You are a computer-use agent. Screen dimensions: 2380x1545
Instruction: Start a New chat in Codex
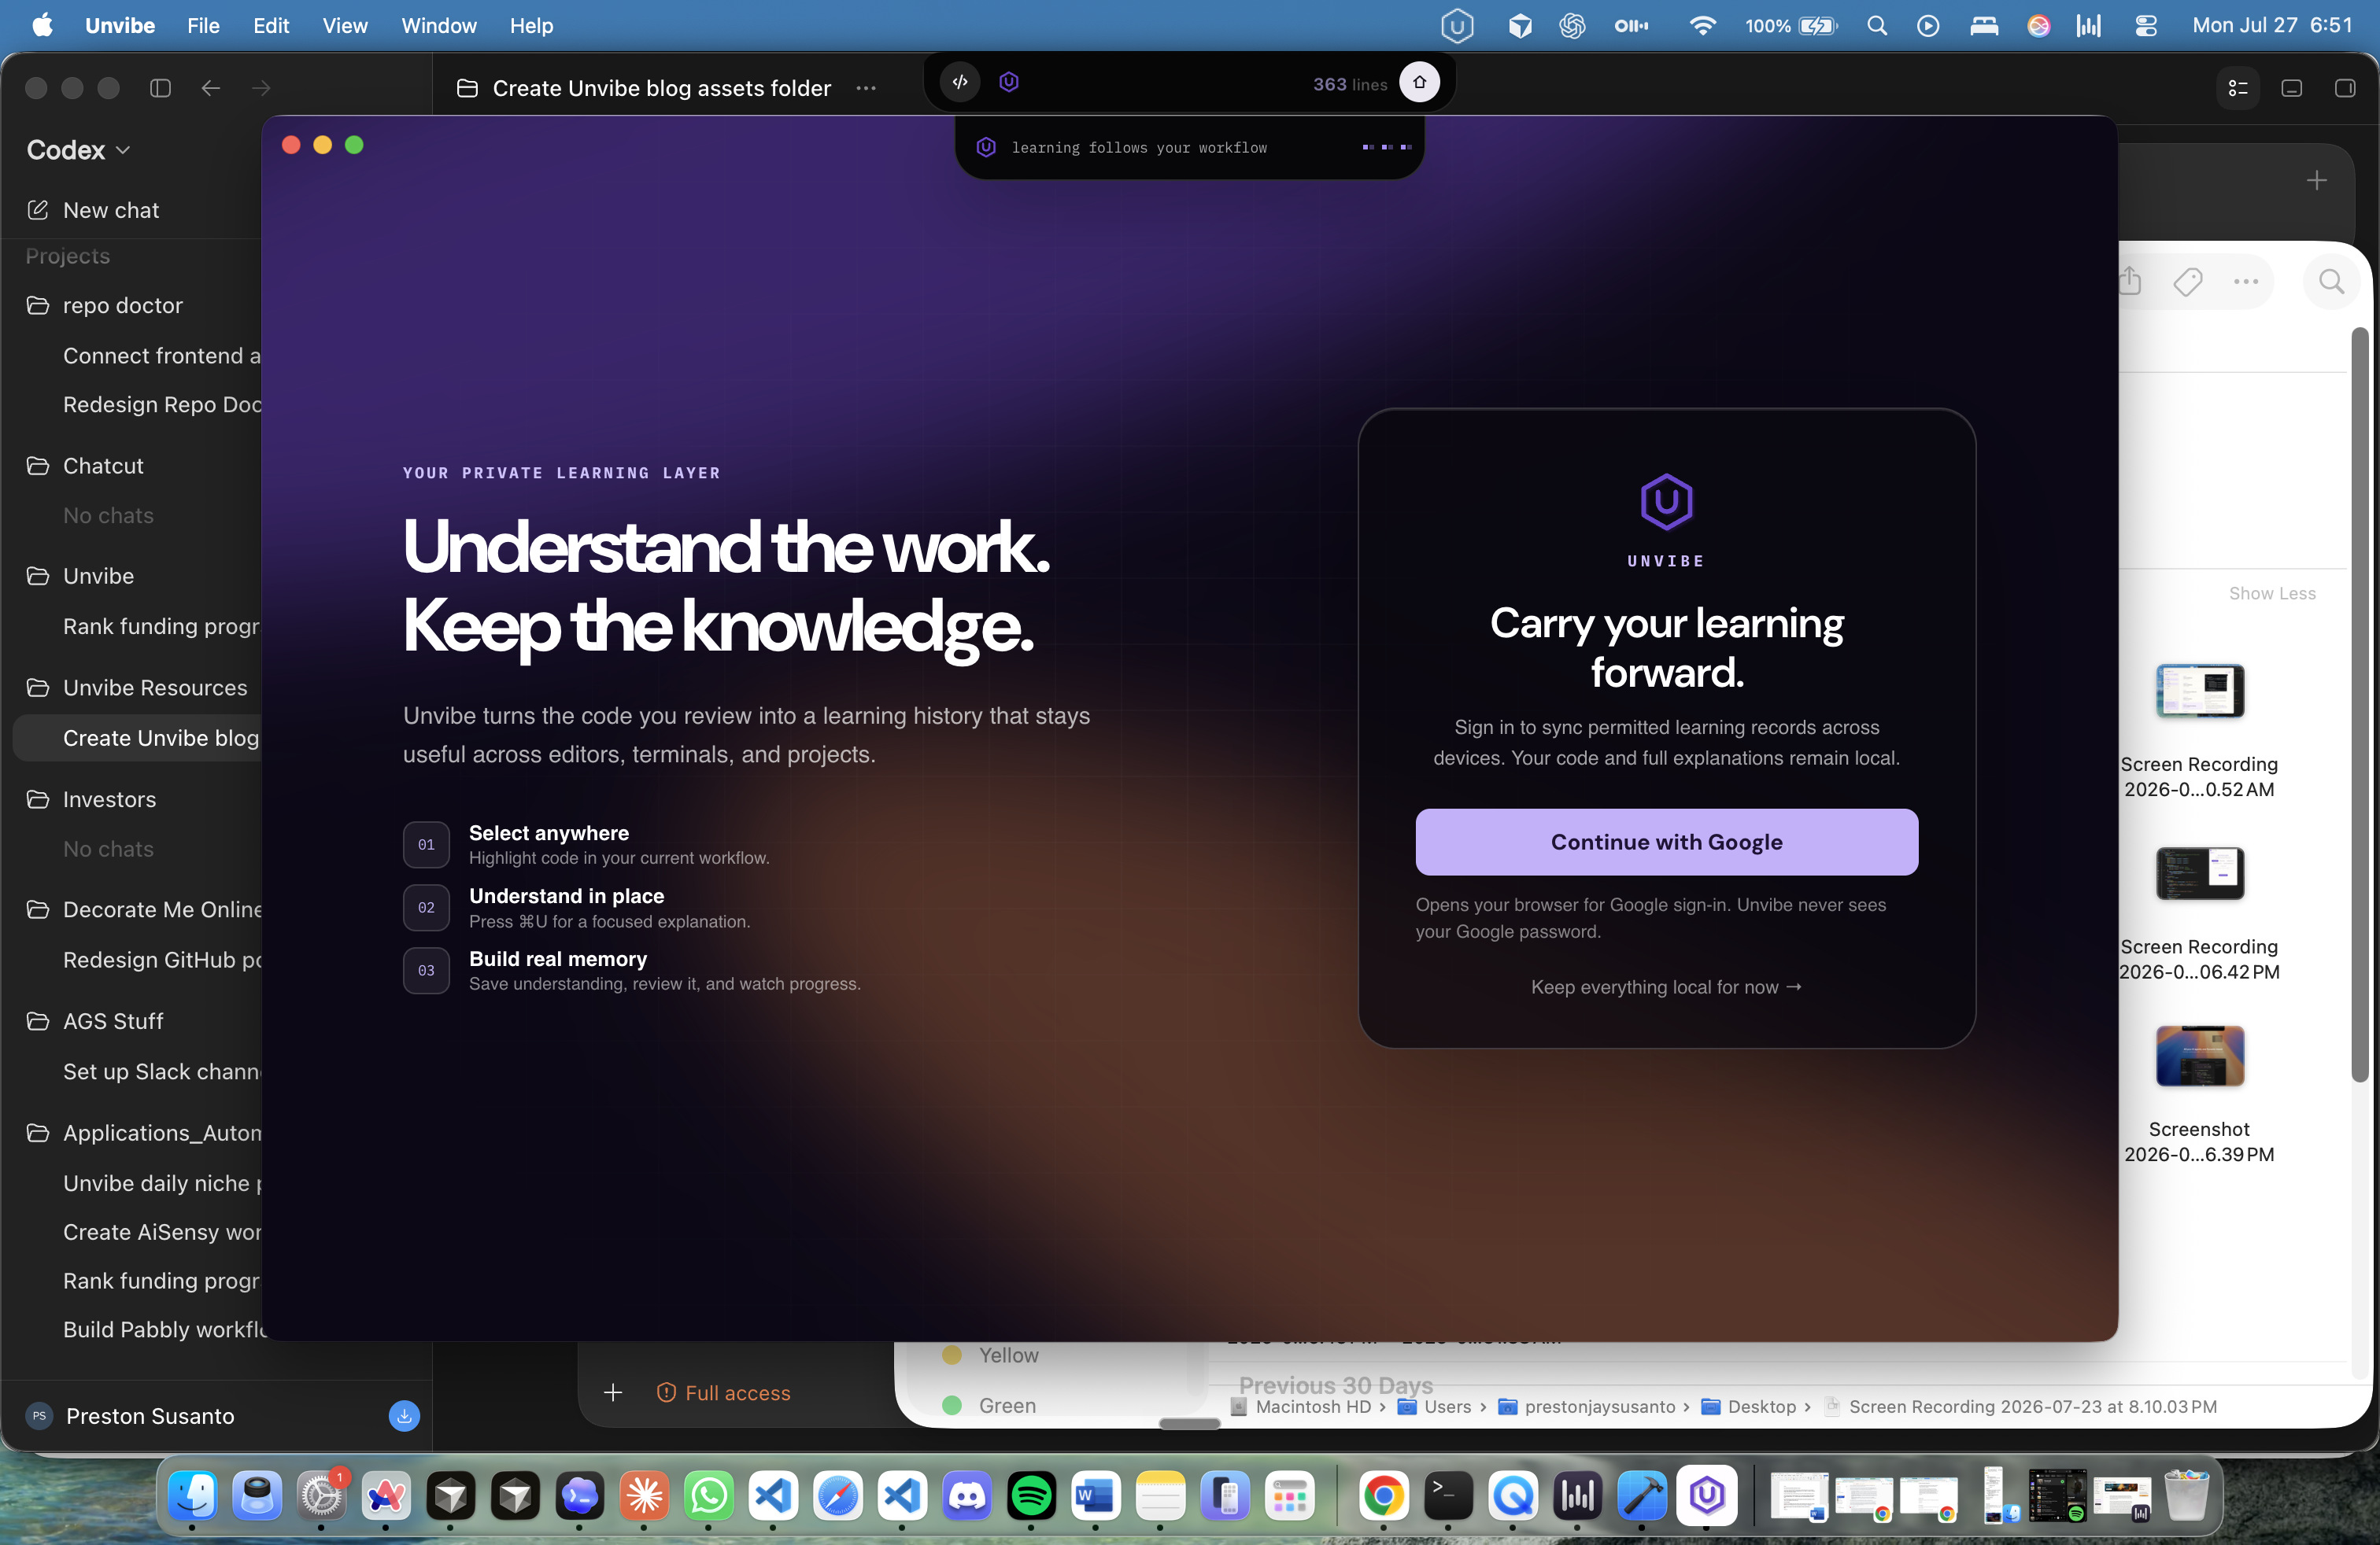click(111, 210)
